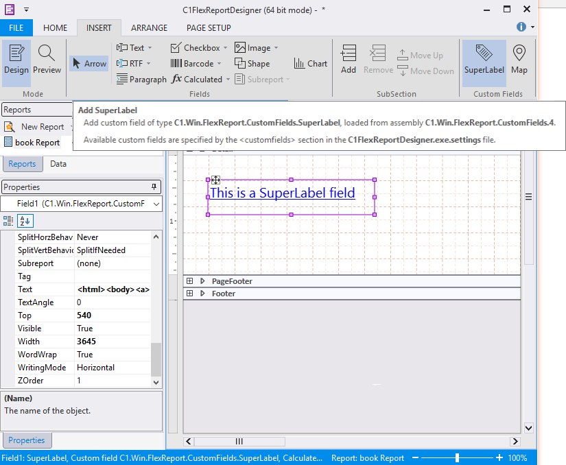This screenshot has width=566, height=465.
Task: Add a new subsection
Action: [349, 60]
